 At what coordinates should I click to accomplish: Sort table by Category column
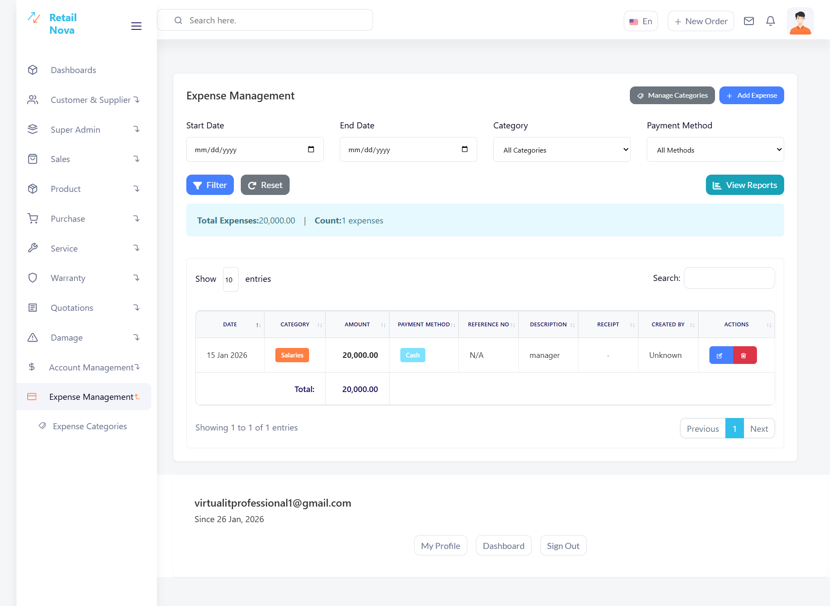(x=295, y=325)
